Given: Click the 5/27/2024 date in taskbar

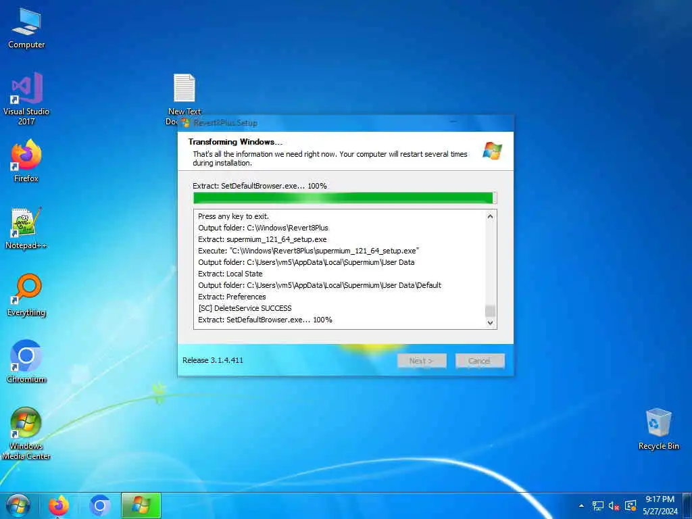Looking at the screenshot, I should coord(660,512).
